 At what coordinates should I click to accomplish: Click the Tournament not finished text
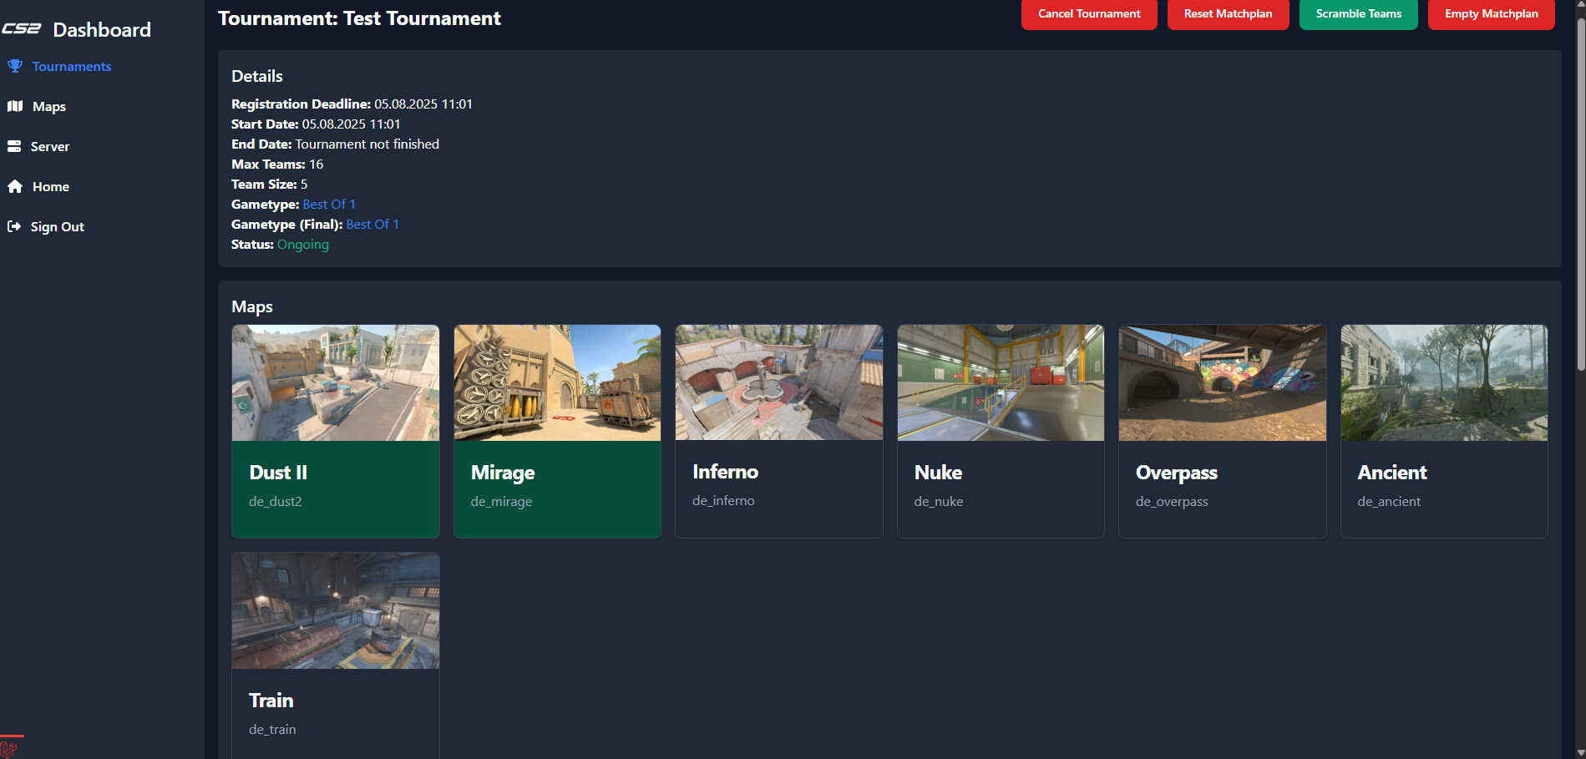point(367,144)
